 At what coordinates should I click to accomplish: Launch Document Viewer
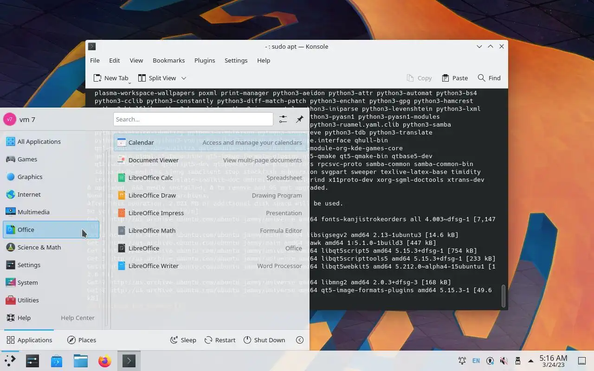[x=210, y=160]
